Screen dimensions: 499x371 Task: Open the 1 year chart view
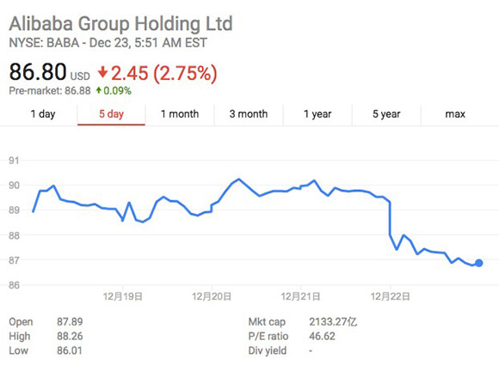click(317, 114)
